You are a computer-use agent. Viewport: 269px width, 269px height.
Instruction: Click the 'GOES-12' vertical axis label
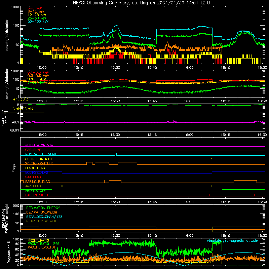(x=3, y=118)
